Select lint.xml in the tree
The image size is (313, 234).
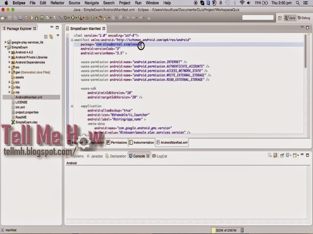20,107
